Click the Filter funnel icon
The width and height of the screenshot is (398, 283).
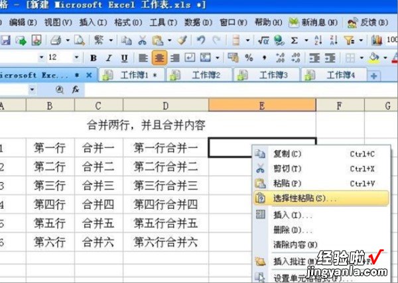(x=349, y=40)
